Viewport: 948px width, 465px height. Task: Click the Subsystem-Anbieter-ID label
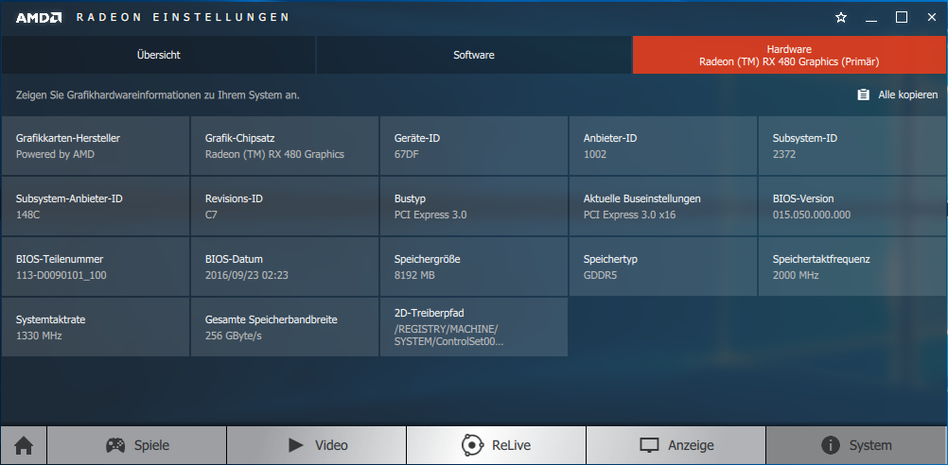[x=69, y=198]
